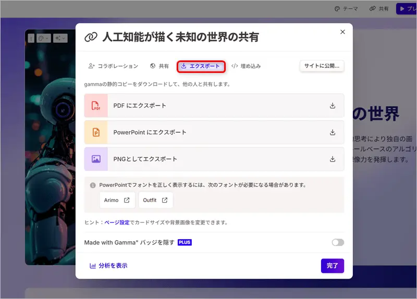The image size is (417, 299).
Task: Open the ページ設定 link
Action: [x=117, y=222]
